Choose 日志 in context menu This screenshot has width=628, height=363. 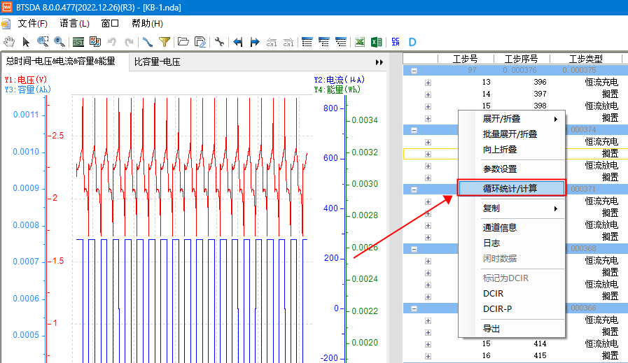512,243
